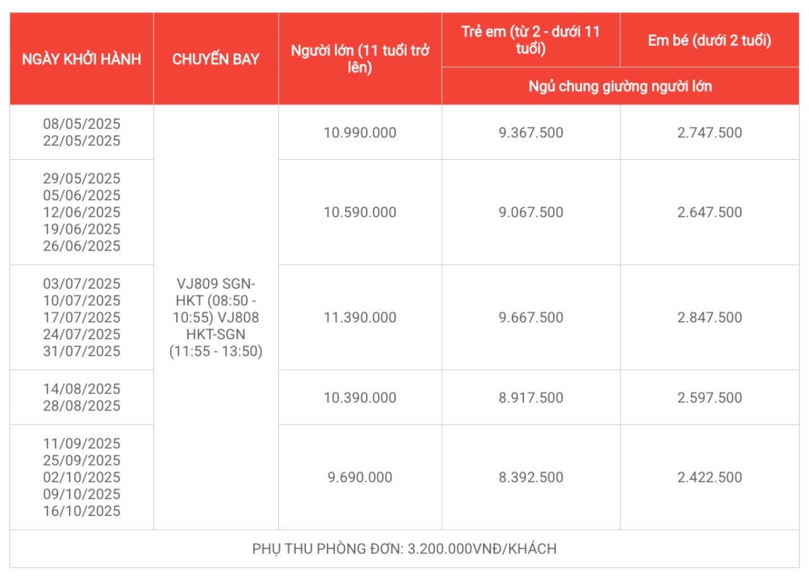Click infant price 2.597.500

pos(710,398)
